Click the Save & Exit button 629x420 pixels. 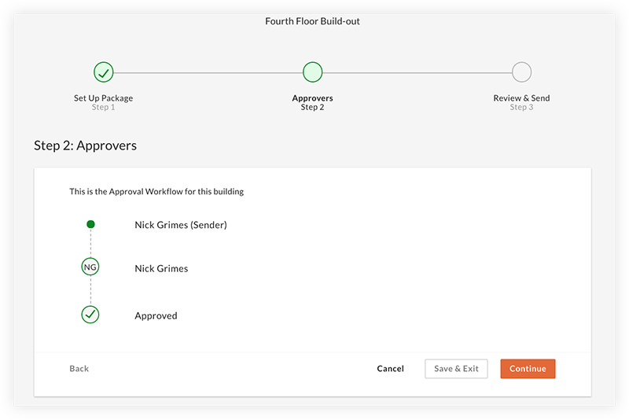456,369
